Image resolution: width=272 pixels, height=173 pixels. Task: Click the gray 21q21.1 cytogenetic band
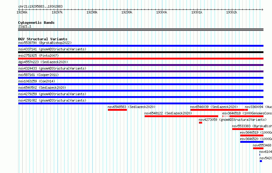(x=141, y=30)
